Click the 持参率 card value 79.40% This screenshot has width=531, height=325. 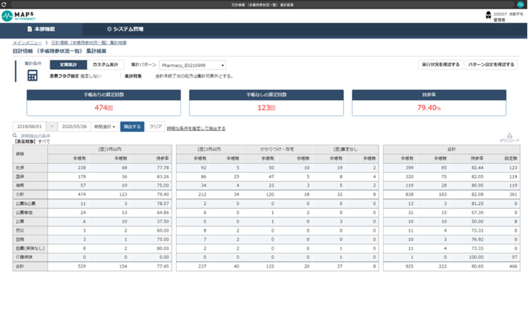click(x=429, y=108)
